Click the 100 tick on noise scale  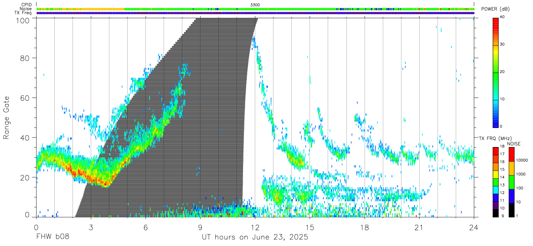pyautogui.click(x=520, y=188)
